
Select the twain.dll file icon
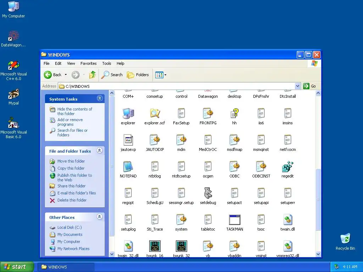point(287,220)
